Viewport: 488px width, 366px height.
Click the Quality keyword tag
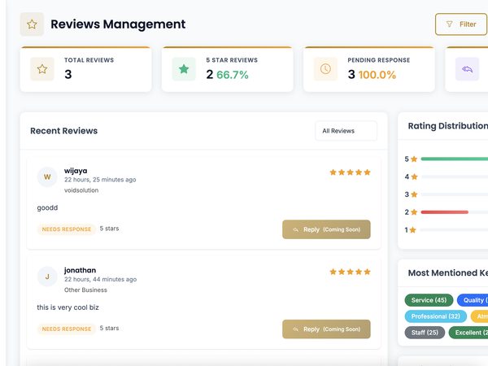click(473, 300)
